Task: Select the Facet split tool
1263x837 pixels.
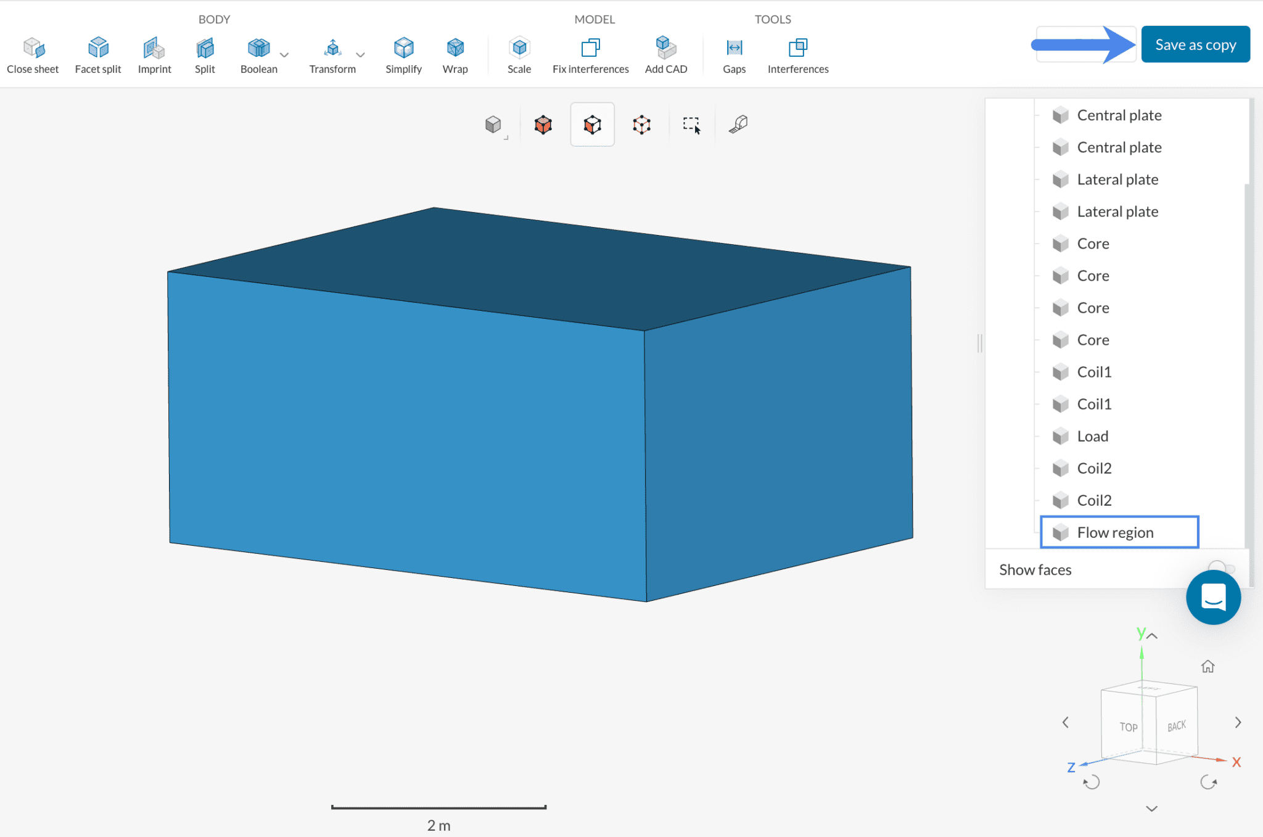Action: tap(97, 54)
